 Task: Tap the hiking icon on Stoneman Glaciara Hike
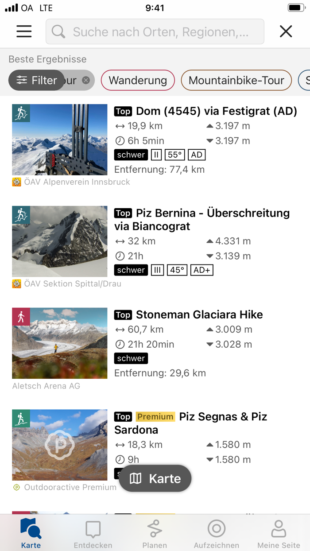point(21,317)
